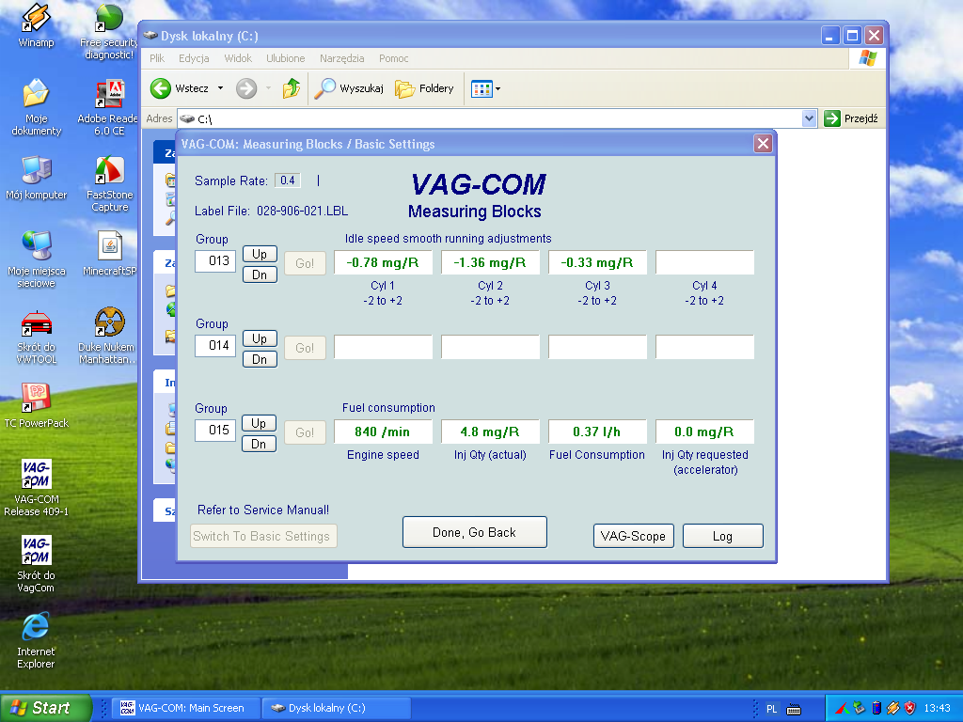The width and height of the screenshot is (963, 722).
Task: Click the Sample Rate 0.4 field
Action: (288, 180)
